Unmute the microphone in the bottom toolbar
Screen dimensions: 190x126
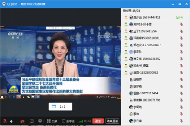point(5,121)
